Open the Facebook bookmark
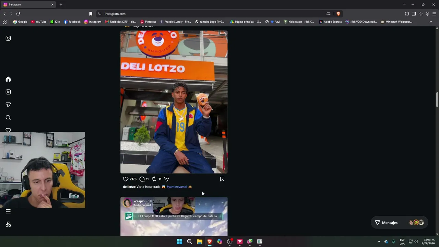 [72, 22]
